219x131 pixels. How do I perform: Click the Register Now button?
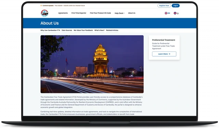tap(164, 5)
